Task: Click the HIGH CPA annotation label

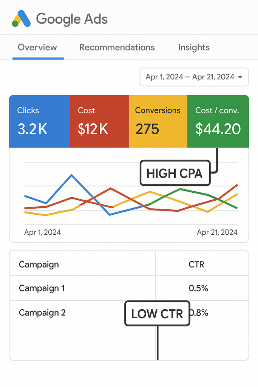Action: pyautogui.click(x=175, y=173)
